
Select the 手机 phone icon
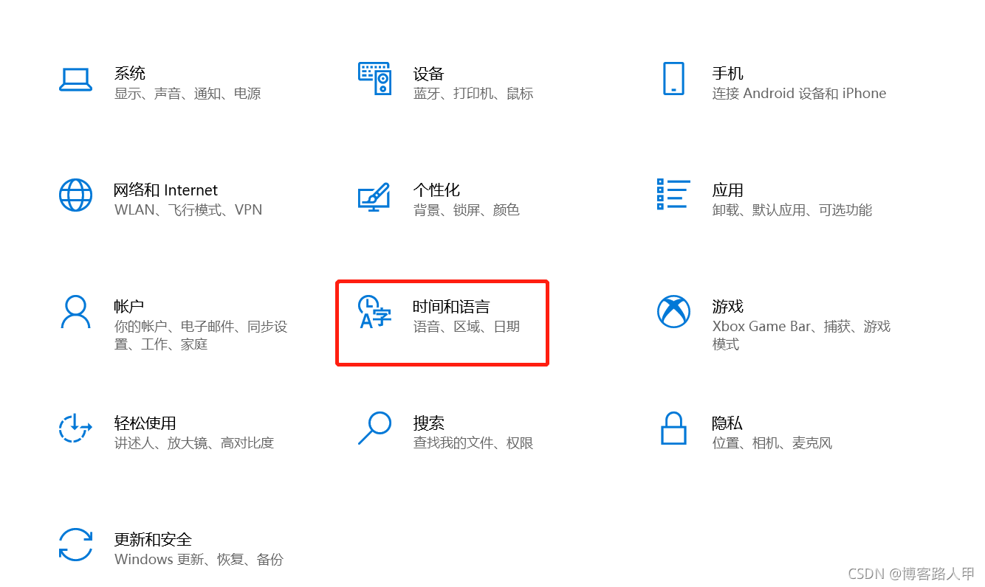[673, 78]
